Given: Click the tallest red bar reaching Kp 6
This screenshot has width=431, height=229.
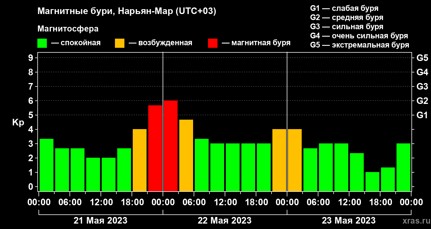Looking at the screenshot, I should pyautogui.click(x=171, y=146).
